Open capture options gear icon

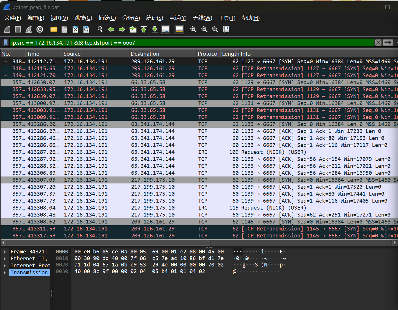click(x=40, y=29)
